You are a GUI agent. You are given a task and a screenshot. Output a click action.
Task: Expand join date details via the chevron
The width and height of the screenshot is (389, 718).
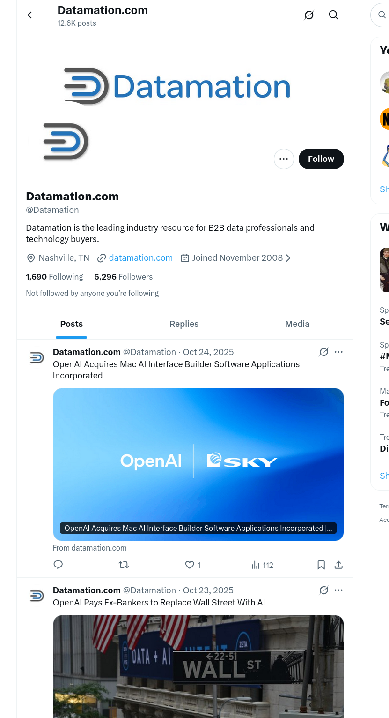(288, 257)
